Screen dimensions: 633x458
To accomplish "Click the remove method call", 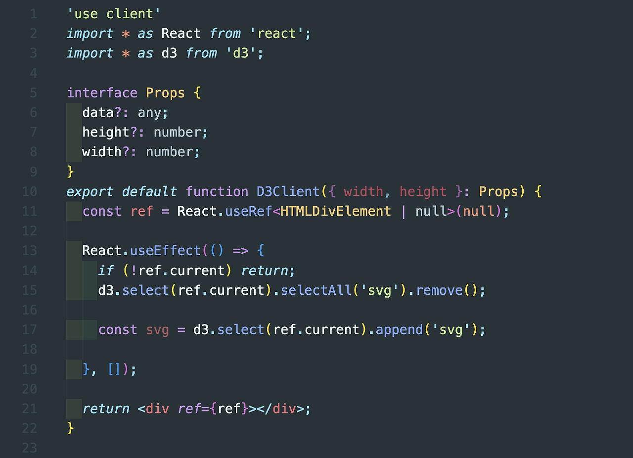I will (x=439, y=290).
